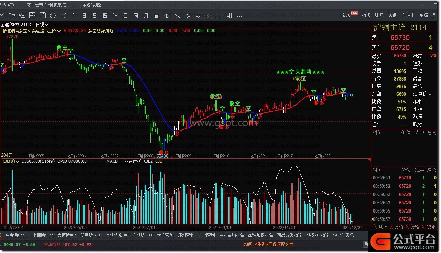Select the MACD indicator label
The height and width of the screenshot is (253, 441).
[x=112, y=161]
